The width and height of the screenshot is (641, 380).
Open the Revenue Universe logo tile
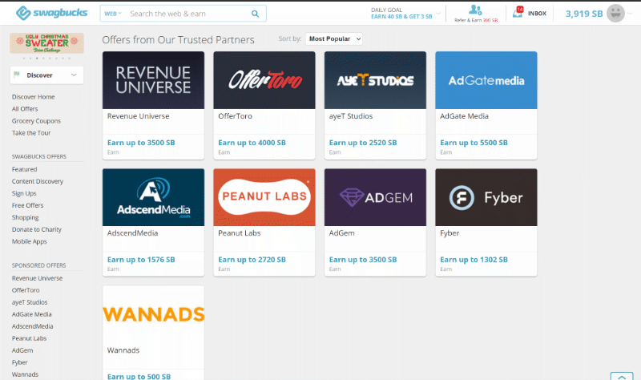[153, 80]
